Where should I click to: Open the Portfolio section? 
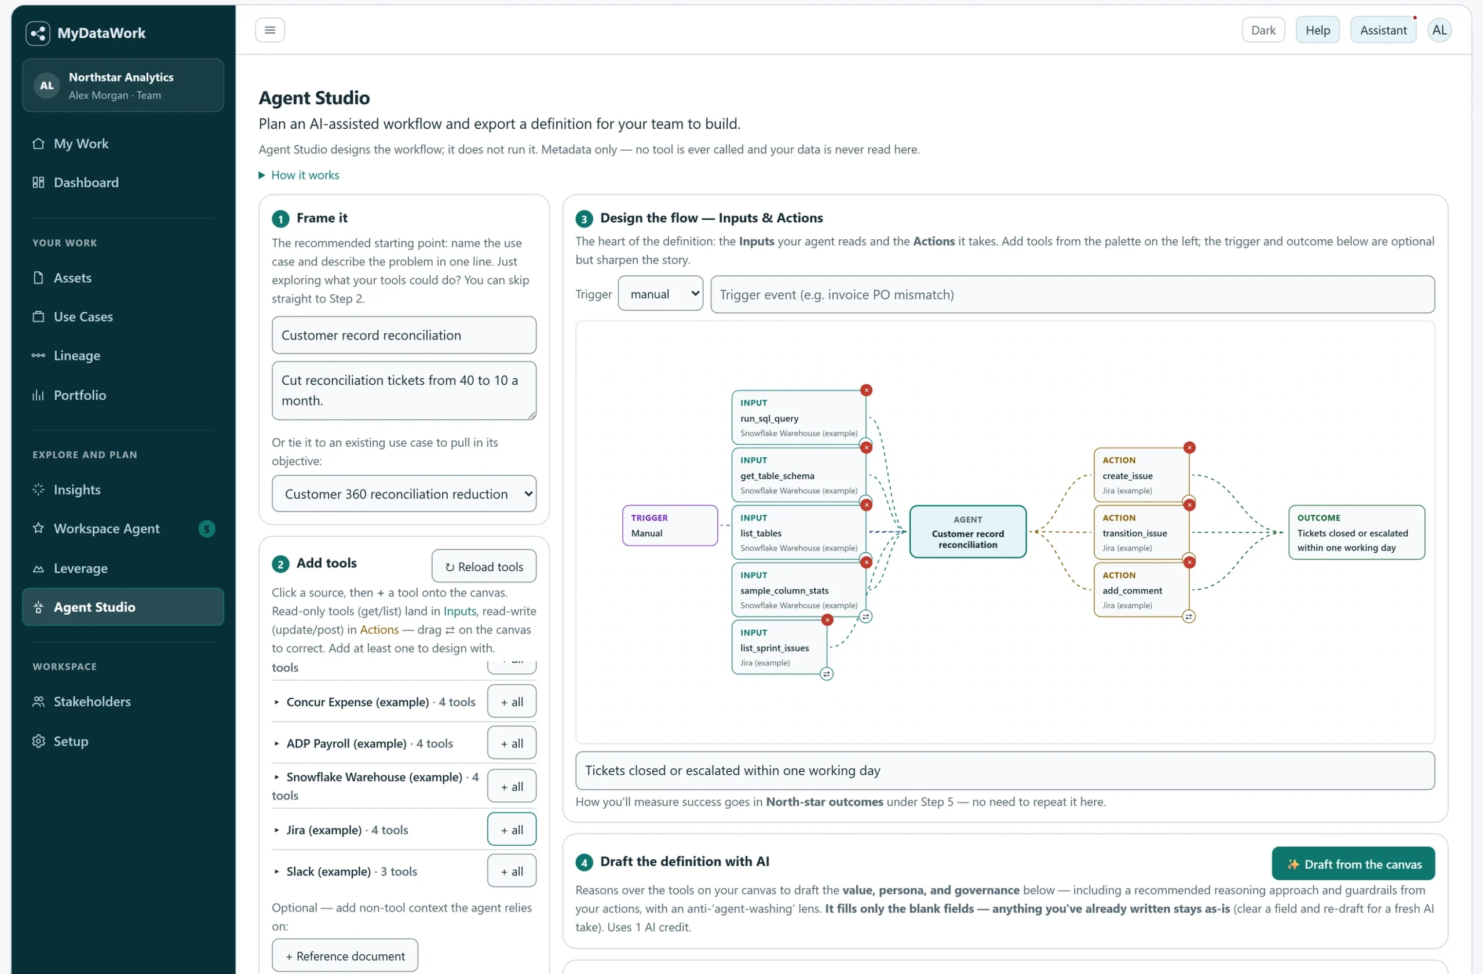[123, 395]
